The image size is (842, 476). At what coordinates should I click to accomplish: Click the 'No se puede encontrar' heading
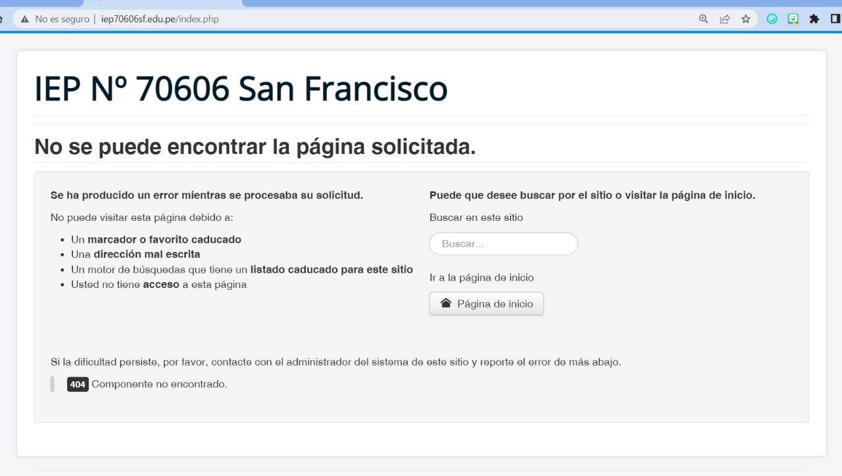pyautogui.click(x=255, y=147)
